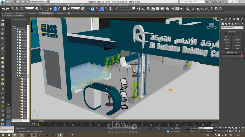This screenshot has width=245, height=137.
Task: Click the ViewCube in the viewport
Action: click(212, 25)
